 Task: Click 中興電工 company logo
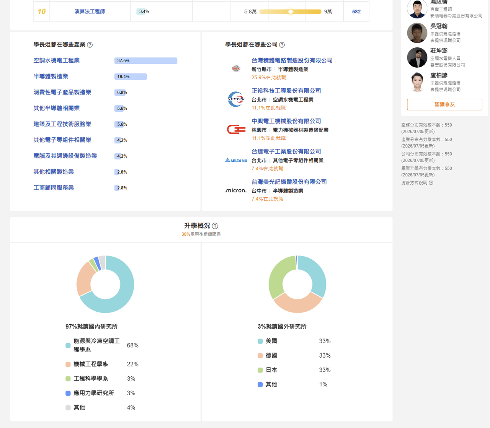coord(236,130)
